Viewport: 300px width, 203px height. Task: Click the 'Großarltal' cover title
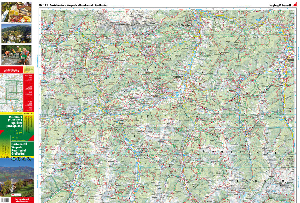(18, 153)
